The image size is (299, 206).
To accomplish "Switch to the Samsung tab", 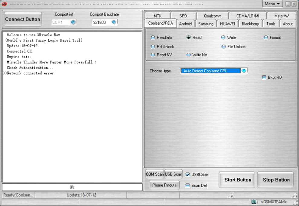I will pos(206,24).
